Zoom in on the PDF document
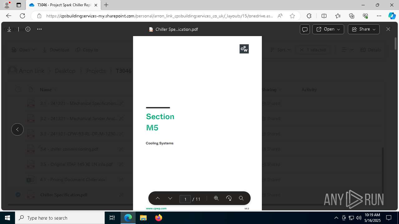Screen dimensions: 399x224 click(x=216, y=198)
